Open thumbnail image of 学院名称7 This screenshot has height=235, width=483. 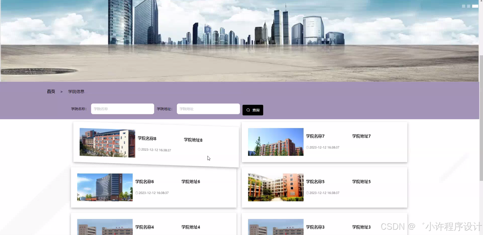(276, 142)
